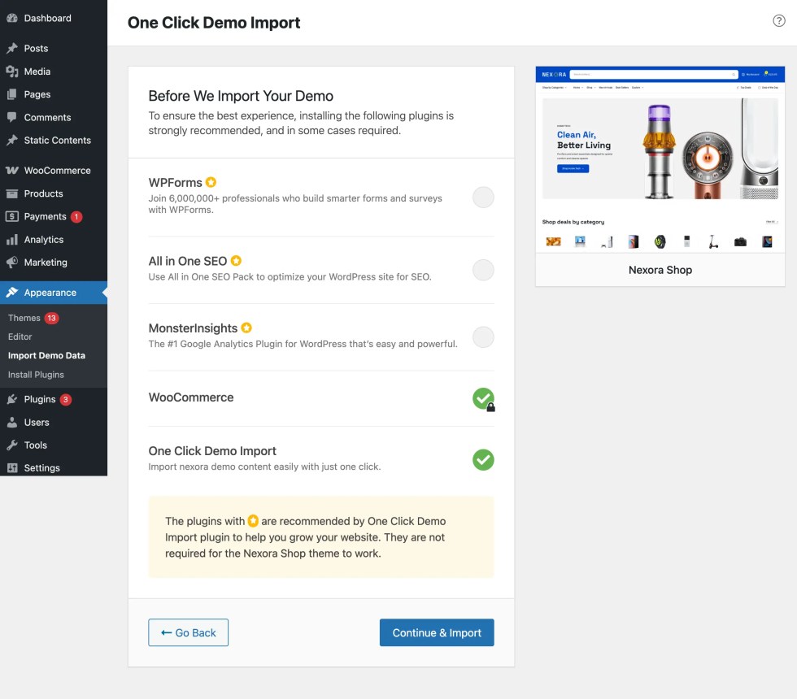797x699 pixels.
Task: Toggle the One Click Demo Import checkmark
Action: [483, 460]
